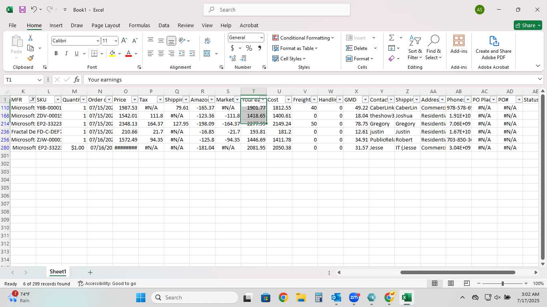Toggle Bold formatting
Screen dimensions: 547x307
click(x=56, y=54)
